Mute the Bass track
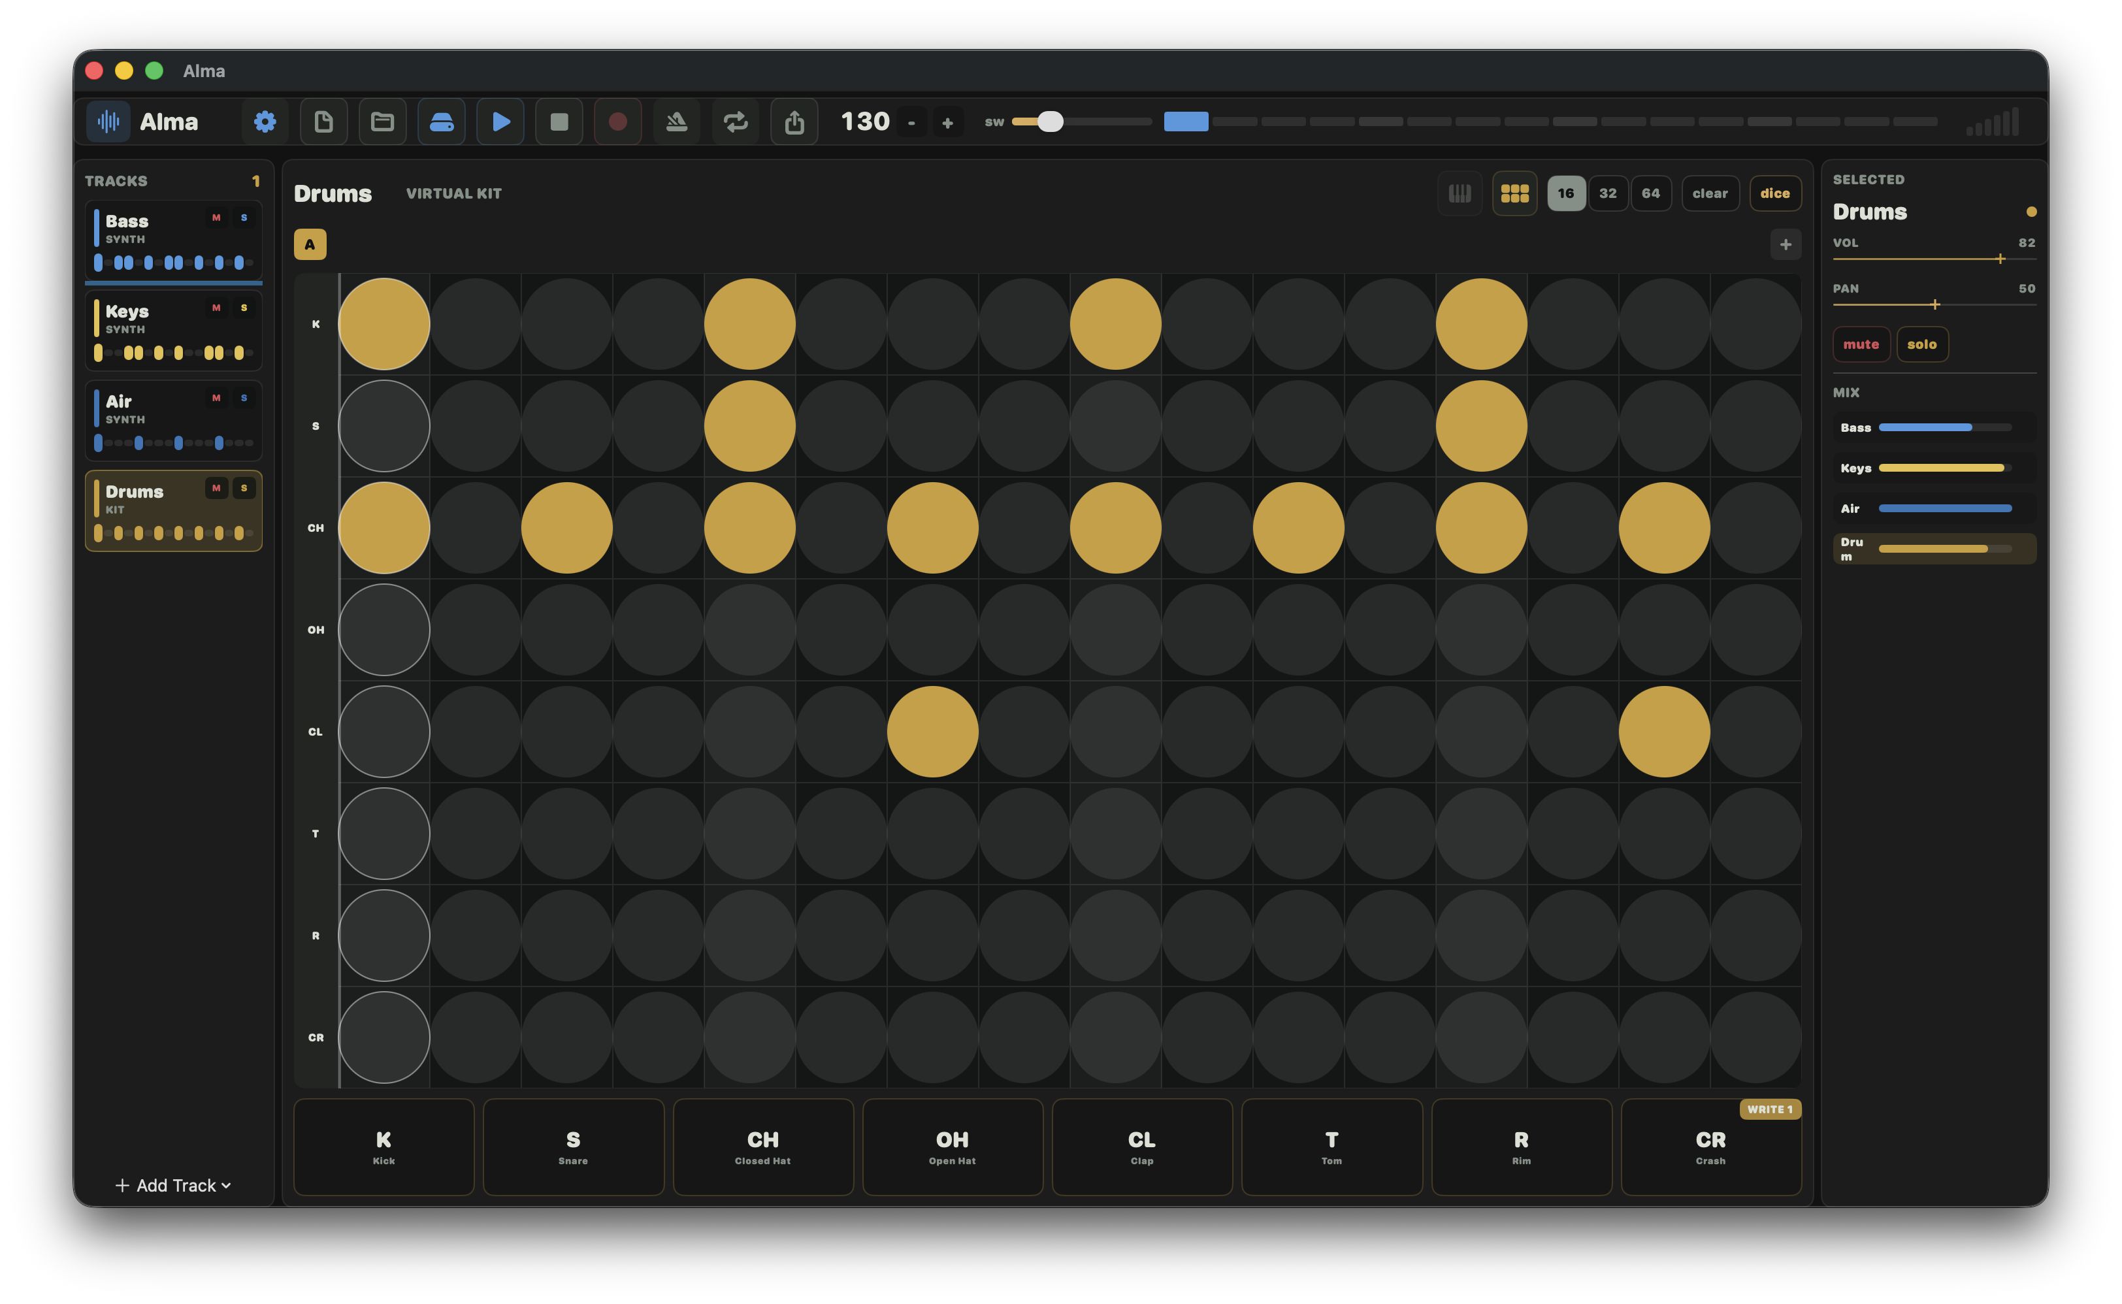 click(216, 218)
